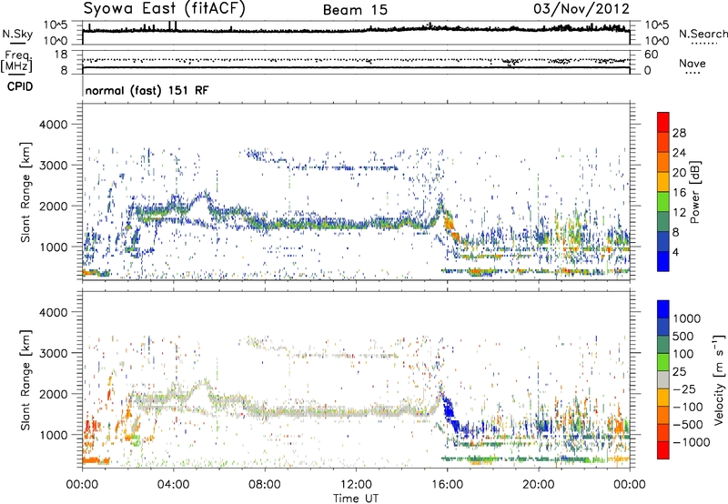Viewport: 728px width, 504px height.
Task: Click the "−500" tick on Velocity colorbar
Action: coord(688,424)
